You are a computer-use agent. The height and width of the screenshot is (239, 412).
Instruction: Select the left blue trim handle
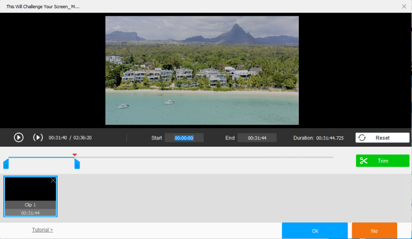pos(5,163)
